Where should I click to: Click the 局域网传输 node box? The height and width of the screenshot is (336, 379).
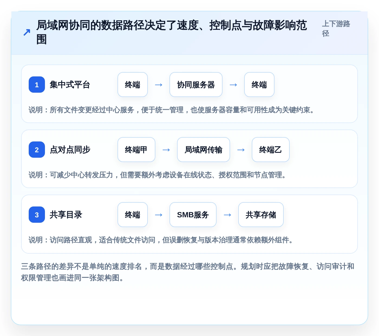point(204,150)
